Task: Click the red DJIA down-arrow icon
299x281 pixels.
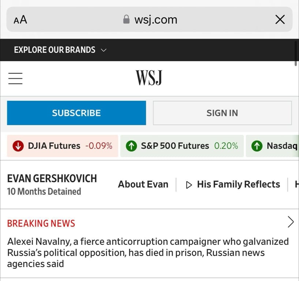Action: 18,146
